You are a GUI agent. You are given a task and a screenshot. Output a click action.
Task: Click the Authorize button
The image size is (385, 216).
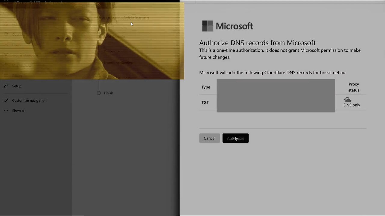pyautogui.click(x=236, y=138)
